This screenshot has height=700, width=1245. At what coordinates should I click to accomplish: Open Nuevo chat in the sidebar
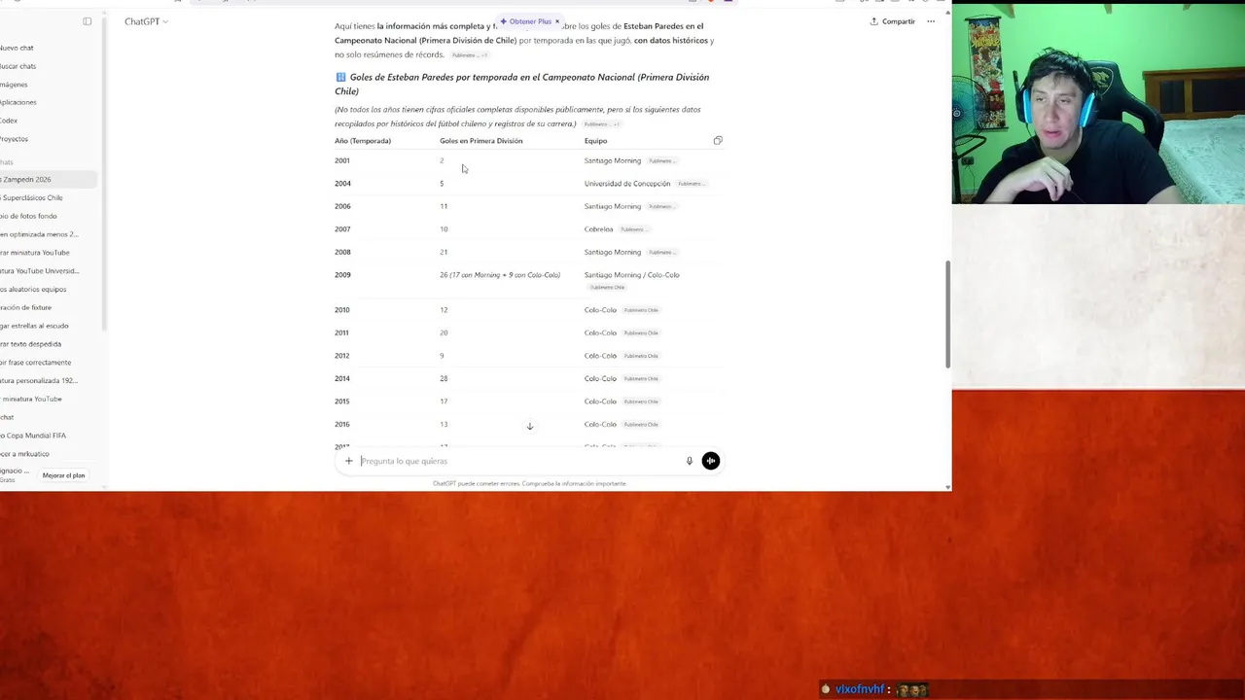tap(17, 48)
